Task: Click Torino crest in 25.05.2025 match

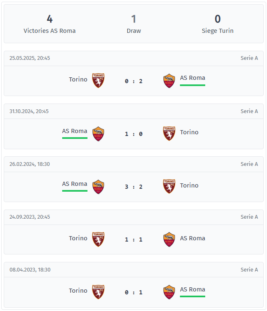Action: 98,81
